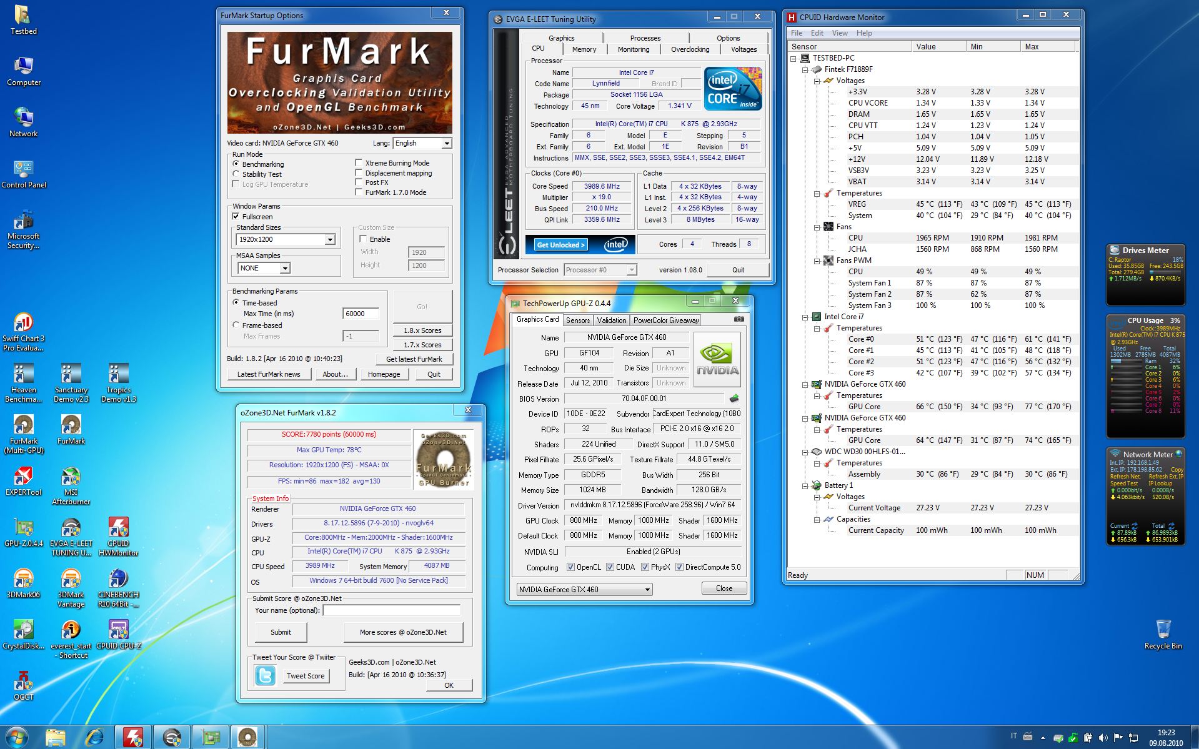This screenshot has width=1199, height=749.
Task: Switch to E-LEET Overclocking tab
Action: pos(690,49)
